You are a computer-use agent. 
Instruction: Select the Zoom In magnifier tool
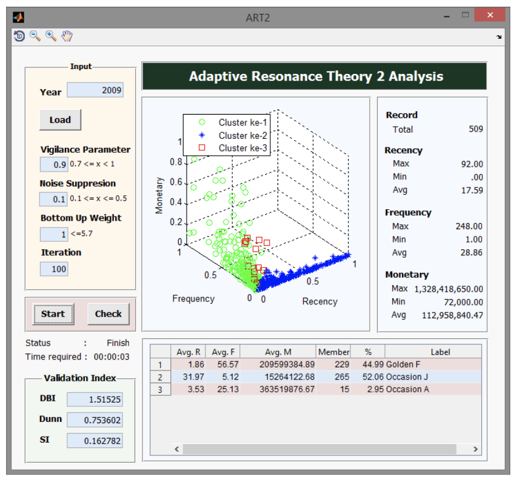point(51,36)
